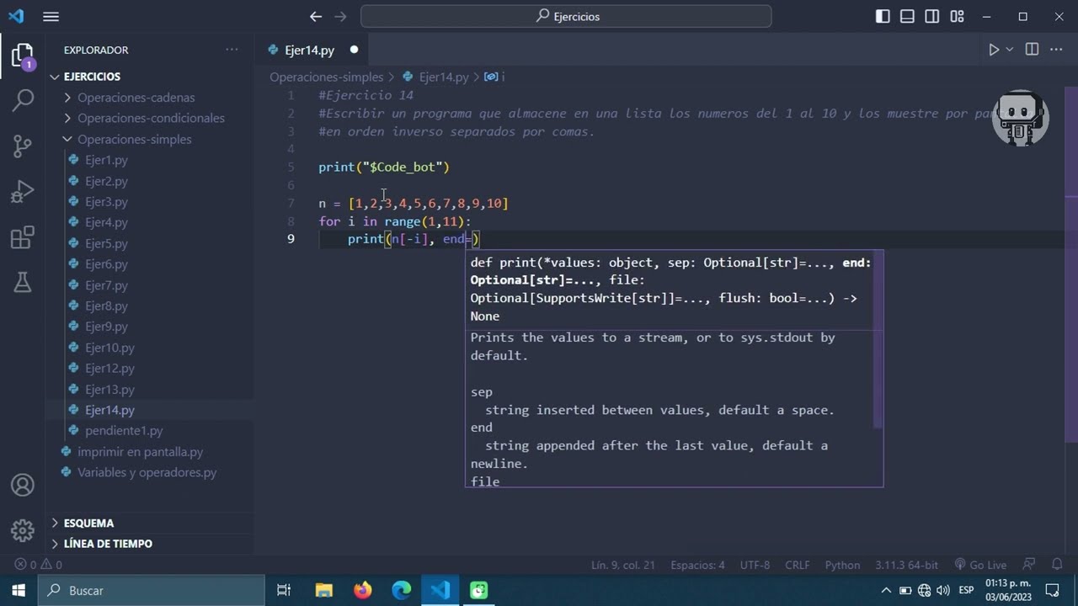
Task: Open Ejer3.py in the explorer
Action: coord(106,202)
